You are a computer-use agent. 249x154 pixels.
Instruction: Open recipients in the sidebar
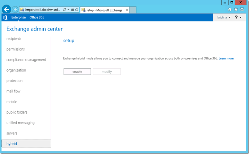pyautogui.click(x=14, y=39)
